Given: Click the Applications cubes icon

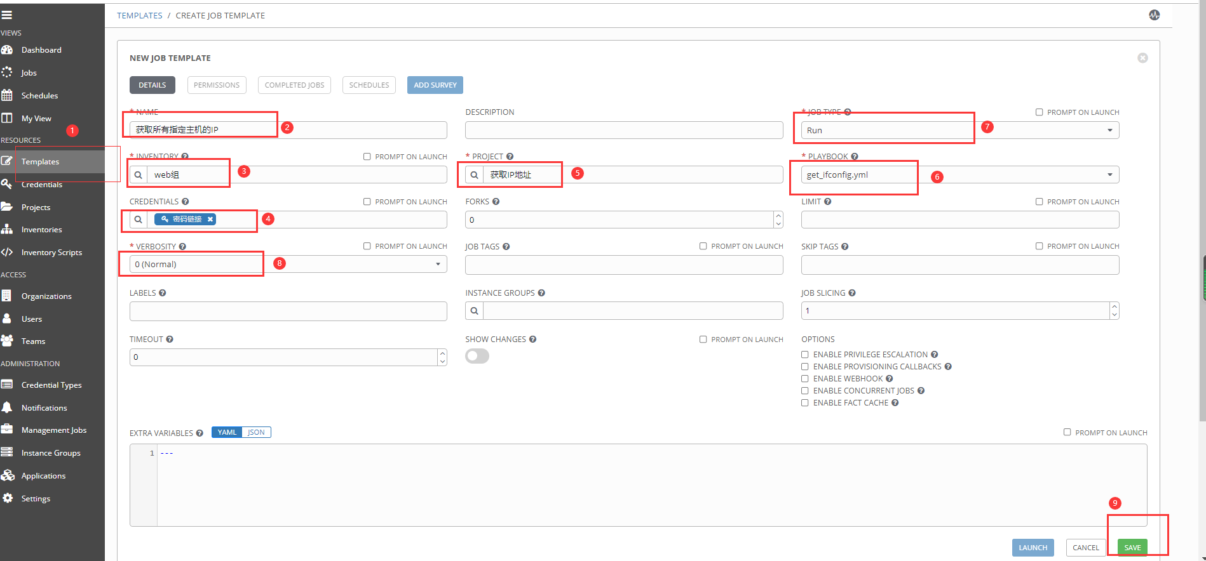Looking at the screenshot, I should [x=7, y=475].
